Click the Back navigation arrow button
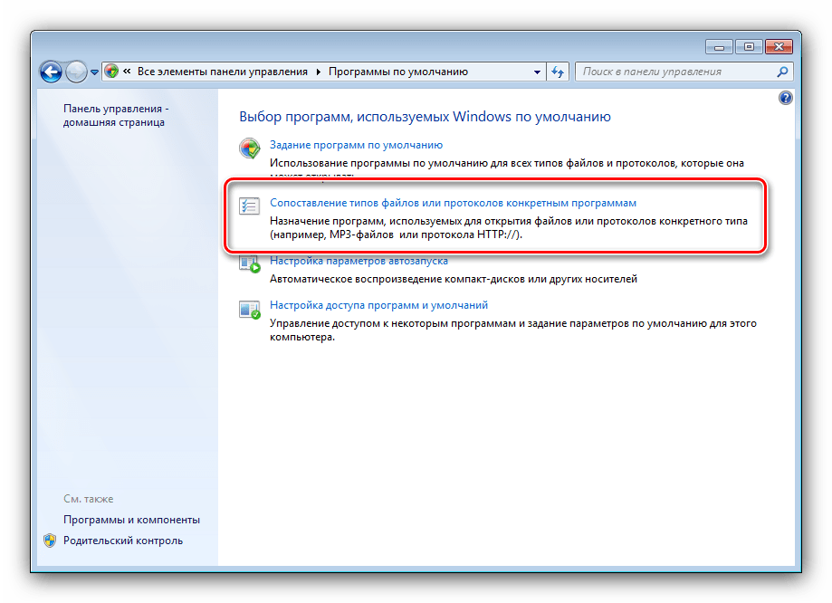 pyautogui.click(x=52, y=72)
